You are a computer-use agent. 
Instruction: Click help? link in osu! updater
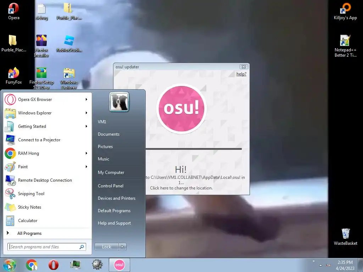[241, 74]
